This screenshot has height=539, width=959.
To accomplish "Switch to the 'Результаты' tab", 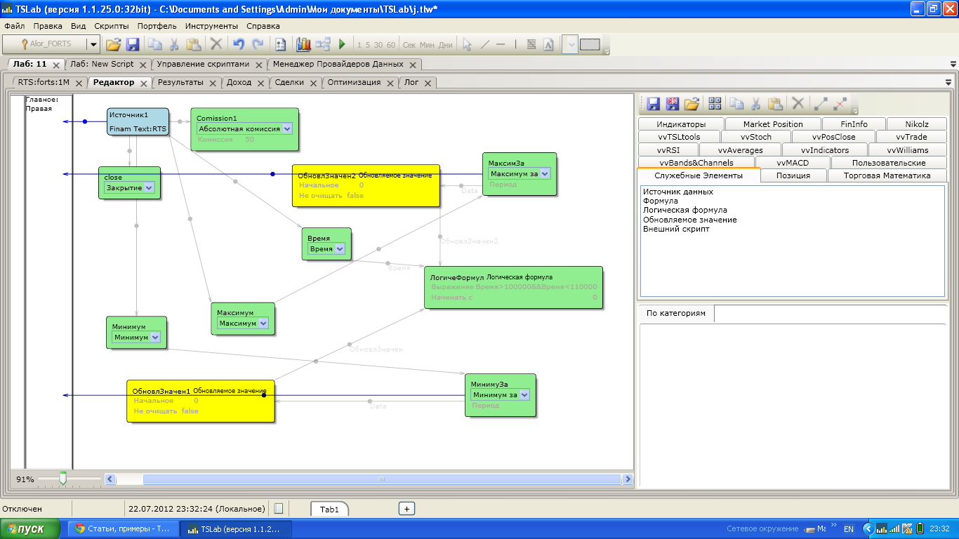I will 180,82.
